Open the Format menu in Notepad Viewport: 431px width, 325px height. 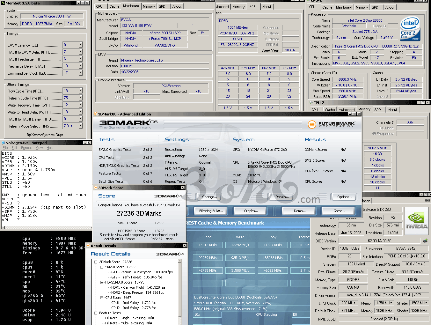(26, 148)
